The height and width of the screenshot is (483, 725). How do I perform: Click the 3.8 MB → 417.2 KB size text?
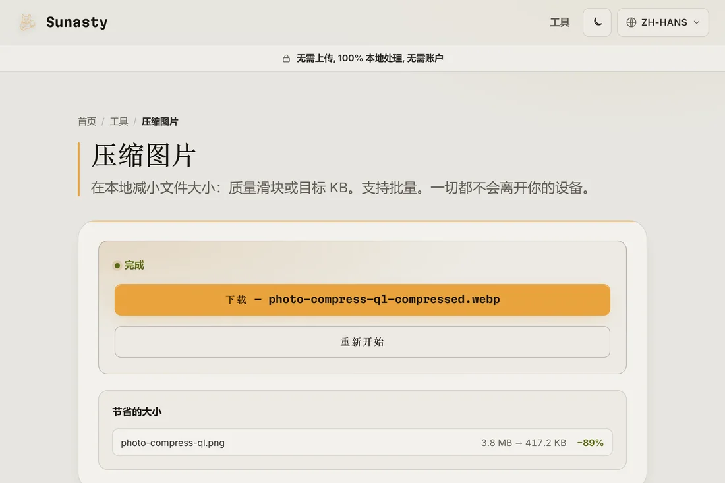click(523, 443)
